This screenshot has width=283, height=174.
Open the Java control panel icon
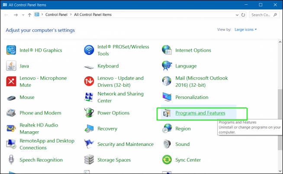click(x=11, y=66)
